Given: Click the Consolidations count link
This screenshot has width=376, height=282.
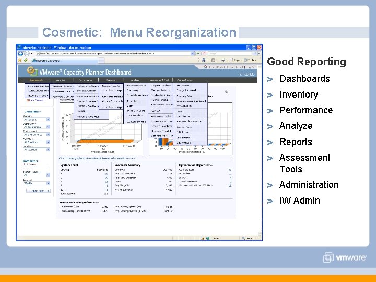Looking at the screenshot, I should click(230, 170).
